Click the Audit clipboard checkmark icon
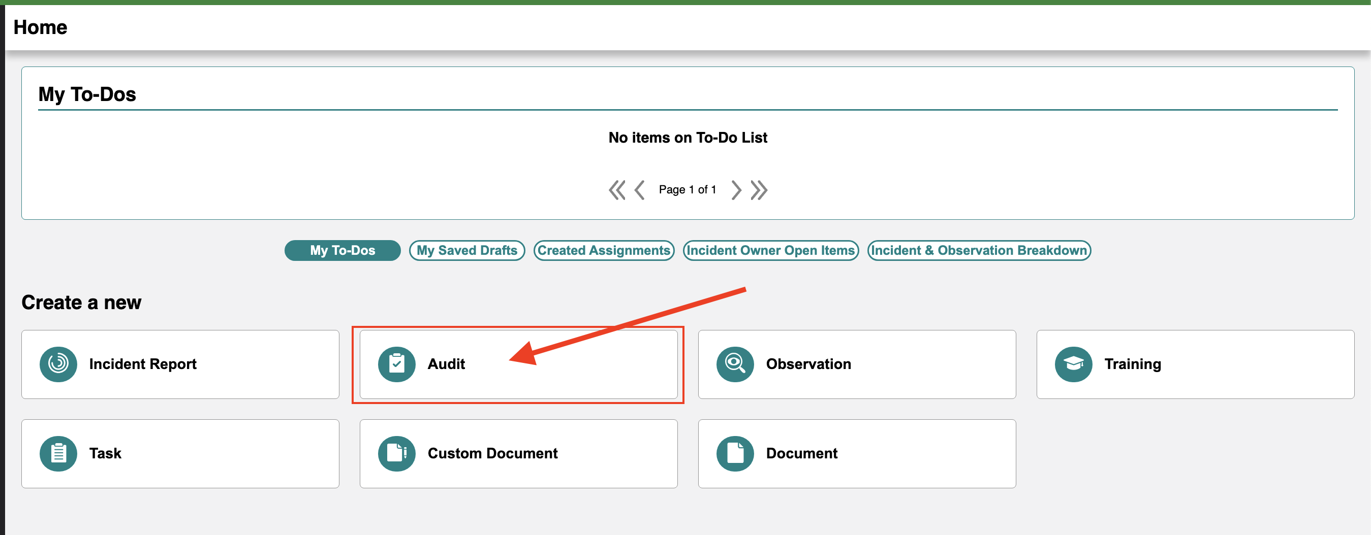Screen dimensions: 1371x535 (x=396, y=364)
